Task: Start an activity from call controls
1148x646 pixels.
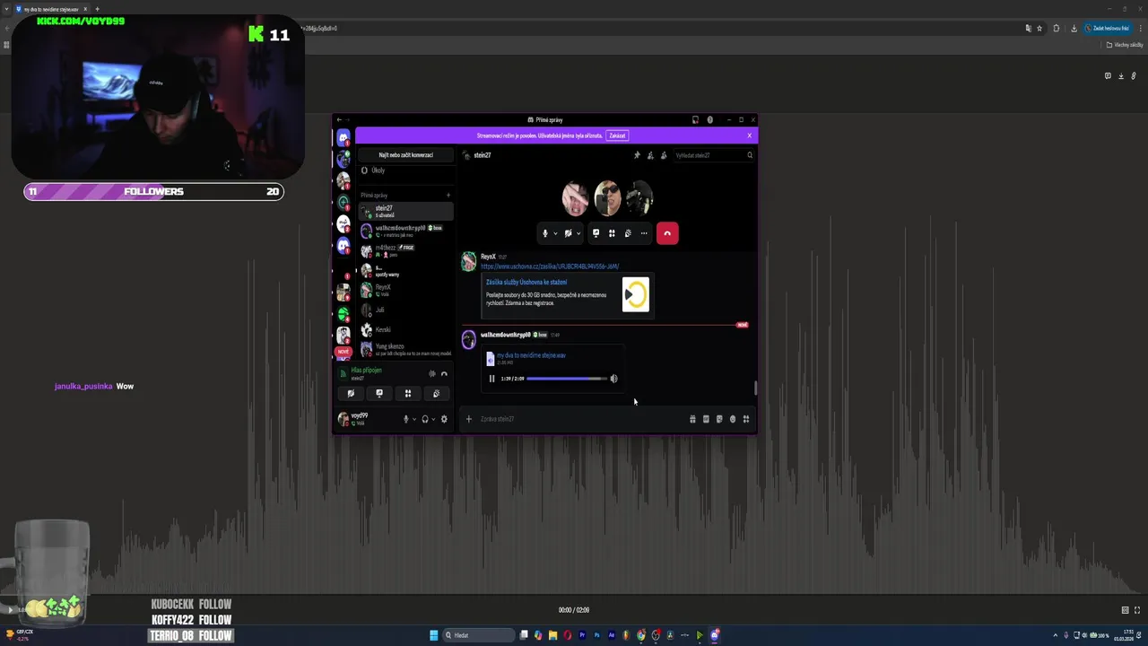Action: coord(612,233)
